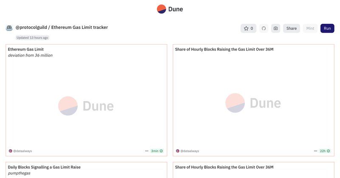The height and width of the screenshot is (178, 340).
Task: Star this dashboard
Action: point(248,28)
